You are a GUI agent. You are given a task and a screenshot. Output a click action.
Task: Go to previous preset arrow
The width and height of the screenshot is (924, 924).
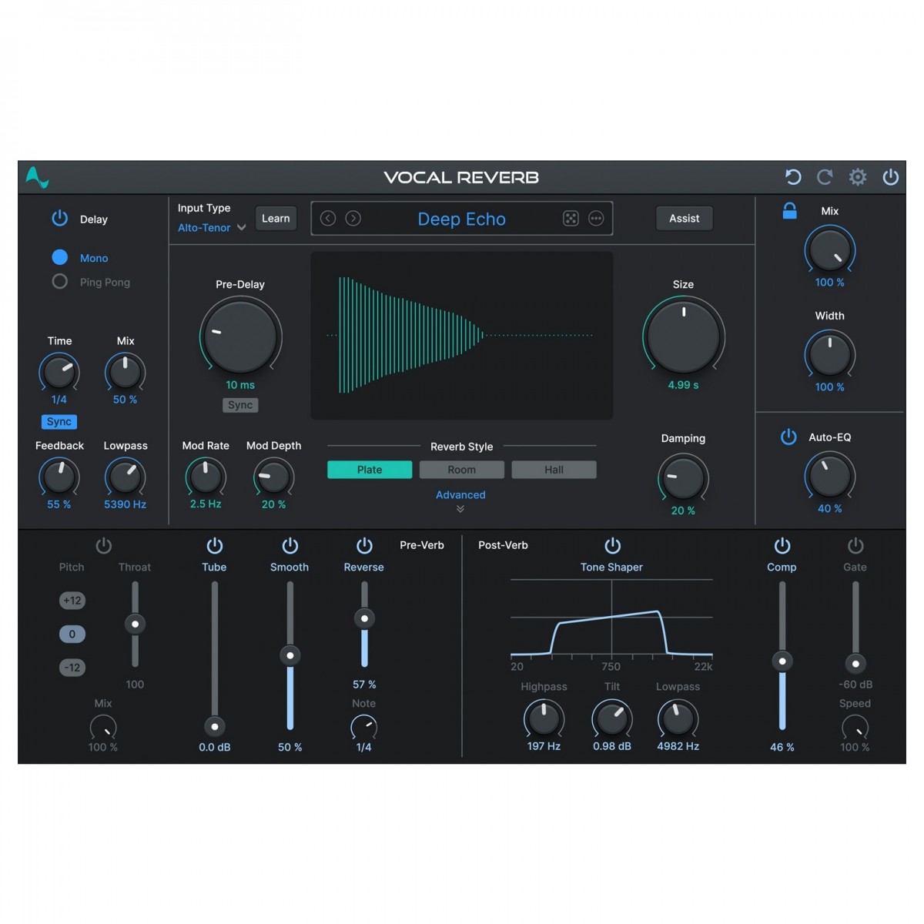[x=328, y=219]
